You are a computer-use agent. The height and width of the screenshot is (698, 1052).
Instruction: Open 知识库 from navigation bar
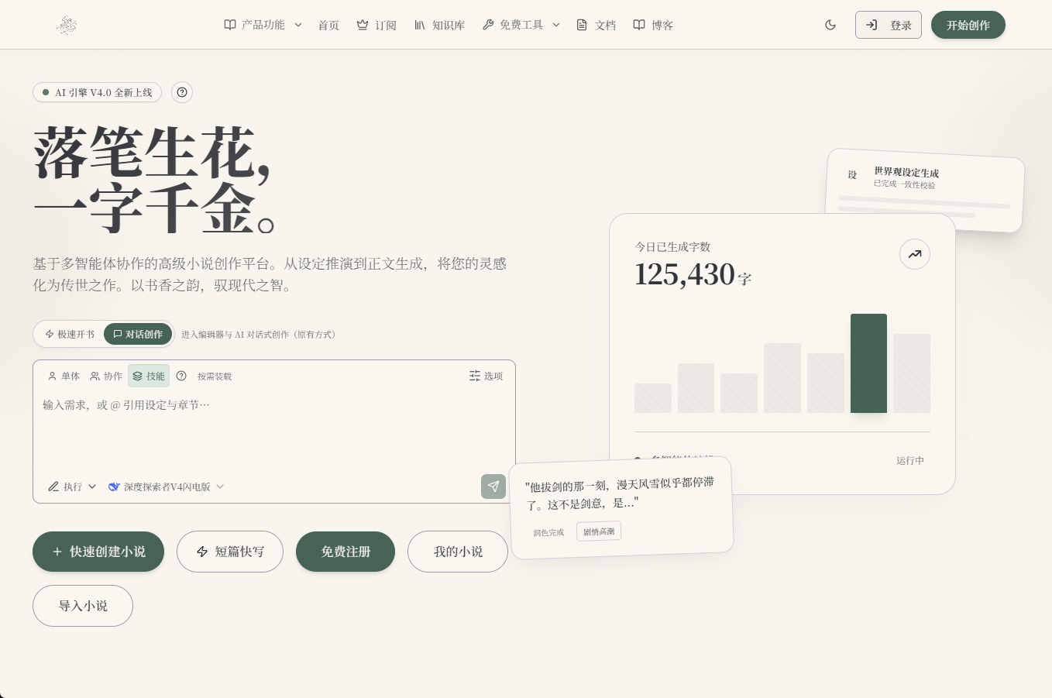439,25
